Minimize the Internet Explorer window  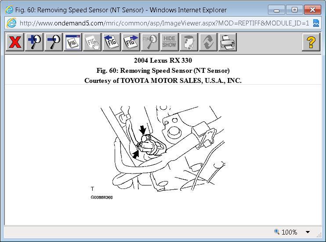[276, 10]
